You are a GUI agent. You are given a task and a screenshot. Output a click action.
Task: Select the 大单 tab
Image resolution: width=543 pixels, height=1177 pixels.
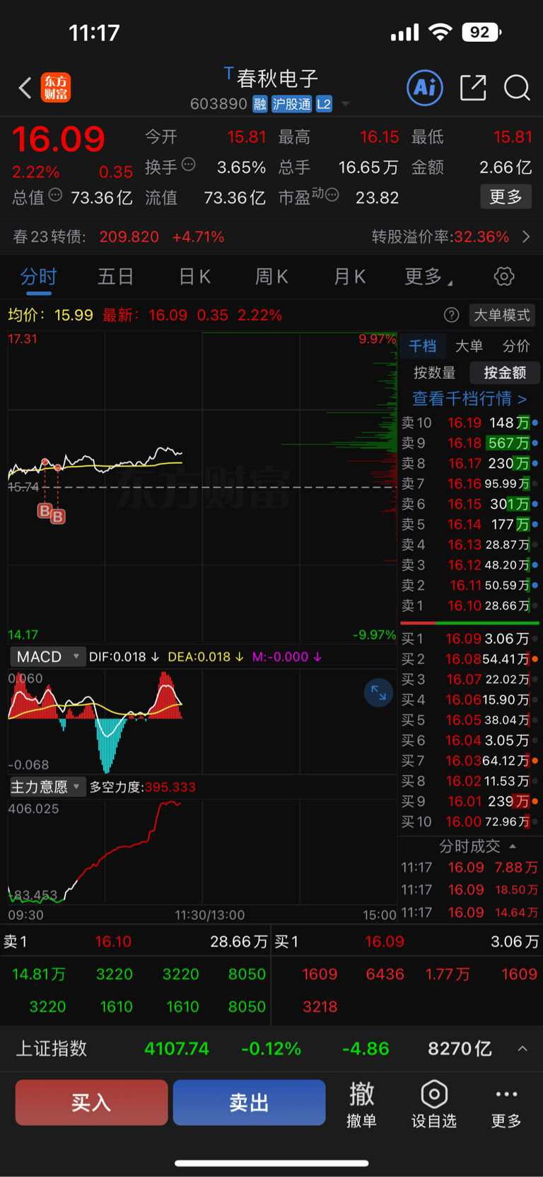(469, 346)
